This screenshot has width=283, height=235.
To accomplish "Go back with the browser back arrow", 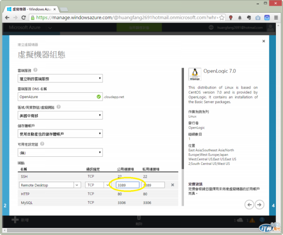I will (7, 18).
